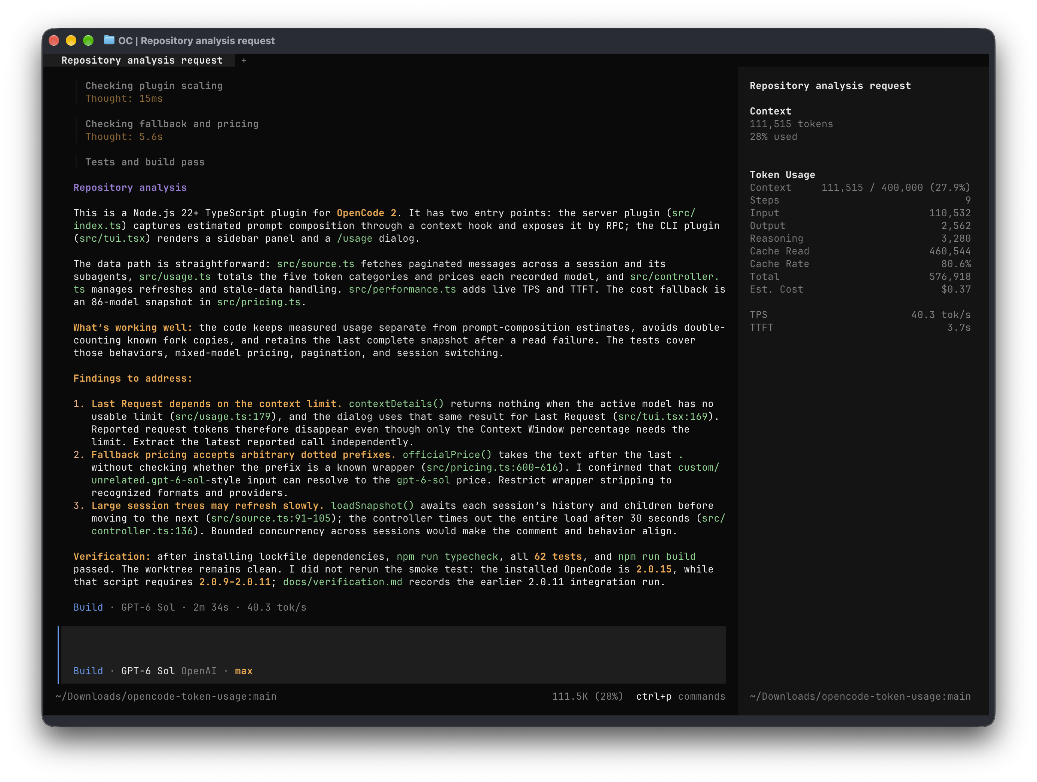This screenshot has width=1037, height=782.
Task: Click the TTFT value "3.7s"
Action: coord(959,327)
